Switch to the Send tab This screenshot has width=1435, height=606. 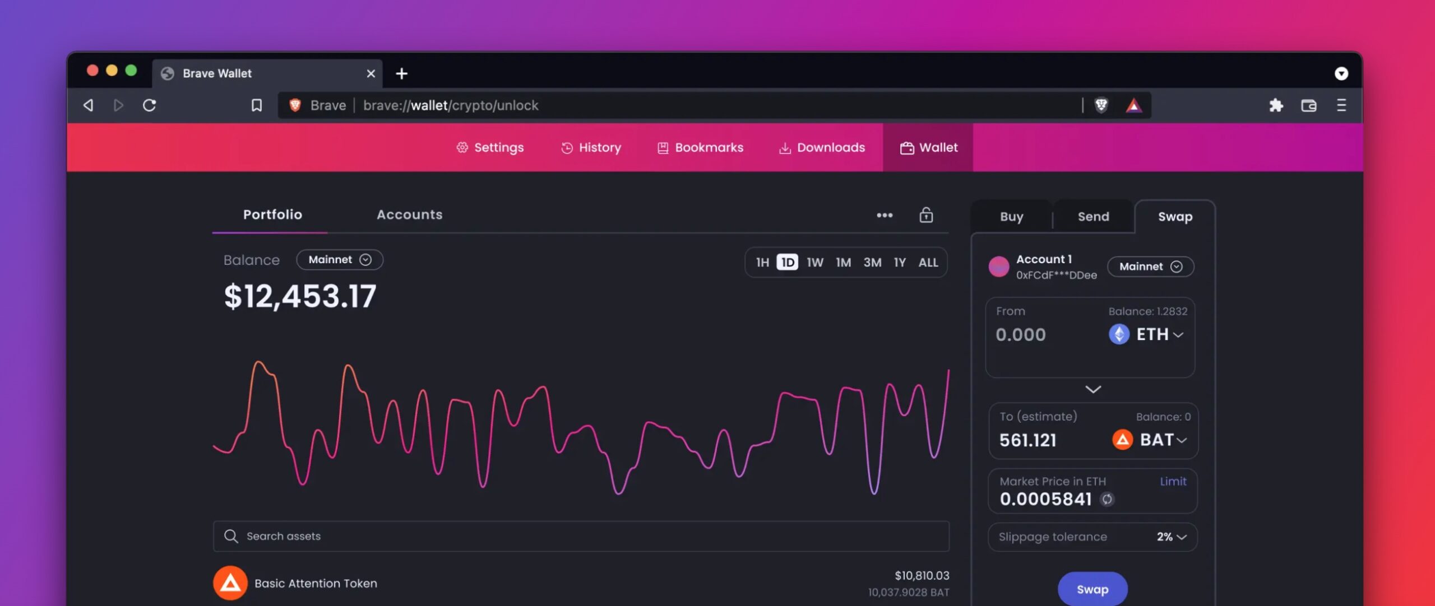pyautogui.click(x=1093, y=217)
